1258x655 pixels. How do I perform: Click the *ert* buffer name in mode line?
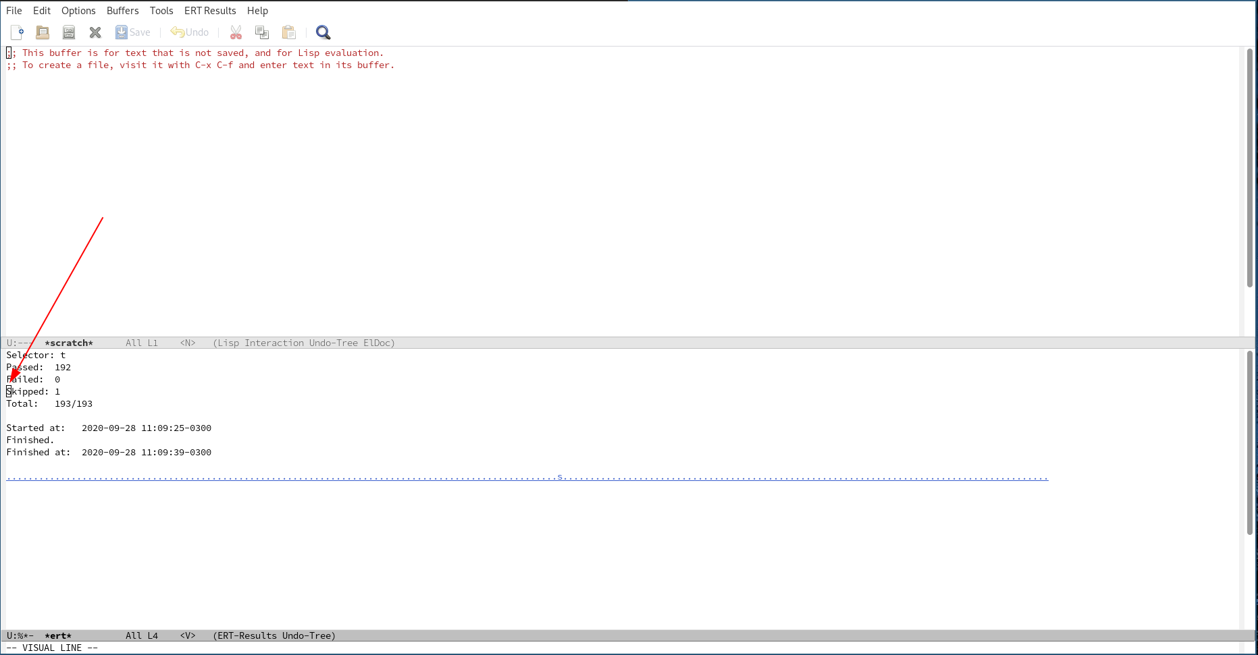point(58,635)
